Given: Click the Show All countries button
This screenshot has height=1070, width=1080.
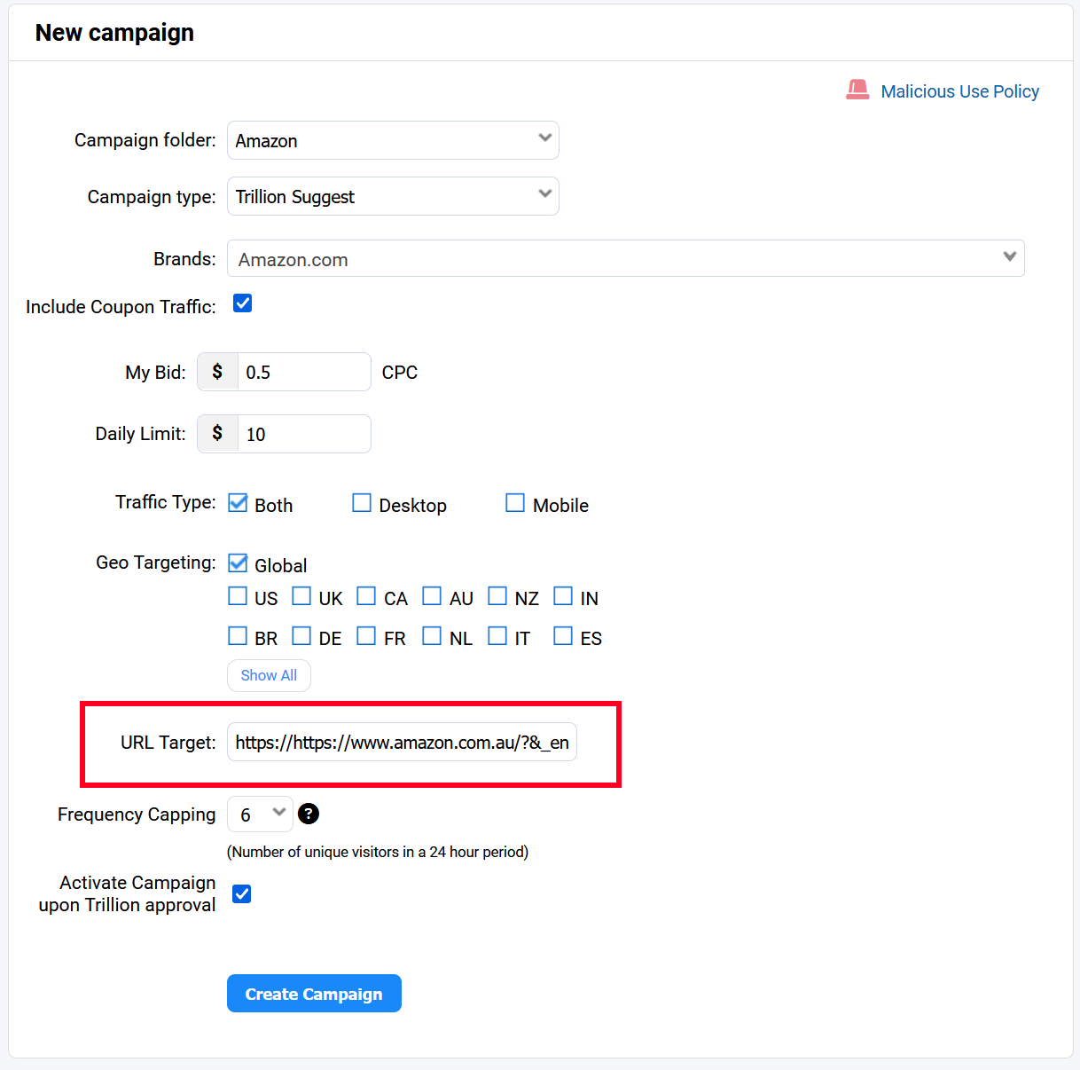Looking at the screenshot, I should [x=269, y=675].
